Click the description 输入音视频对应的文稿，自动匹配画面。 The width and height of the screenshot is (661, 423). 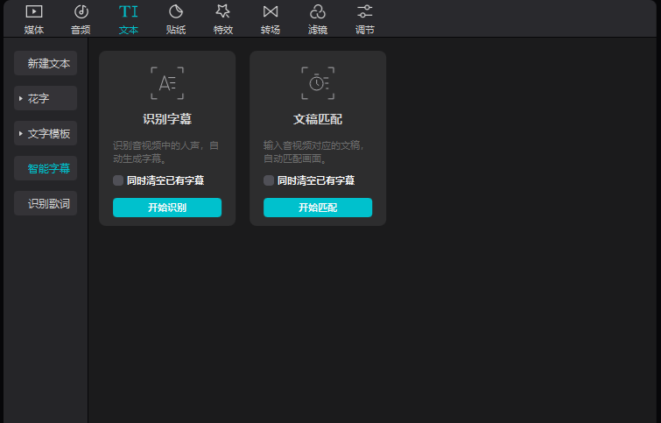pyautogui.click(x=313, y=152)
